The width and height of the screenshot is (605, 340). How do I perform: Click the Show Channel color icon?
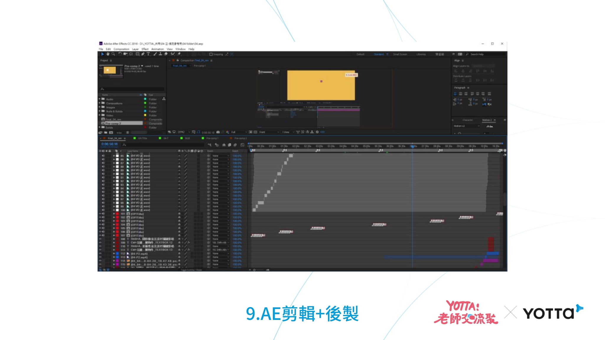(x=227, y=132)
